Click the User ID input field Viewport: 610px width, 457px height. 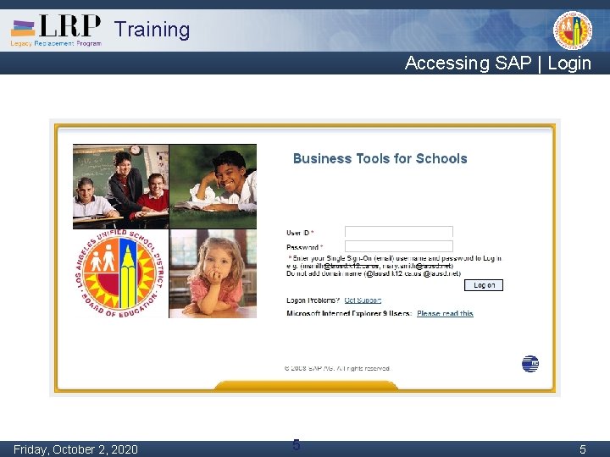point(399,232)
